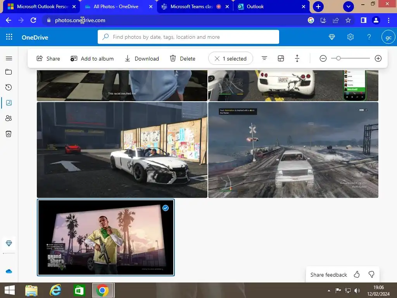
Task: Uncheck the selected GTA V cover photo
Action: 165,208
